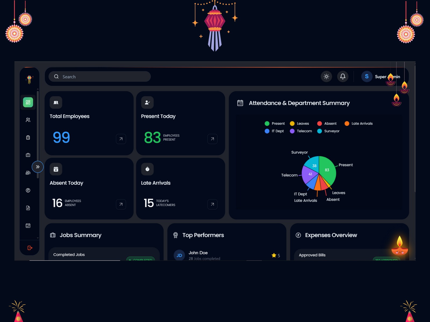Expand the sidebar with double-chevron button

(38, 167)
